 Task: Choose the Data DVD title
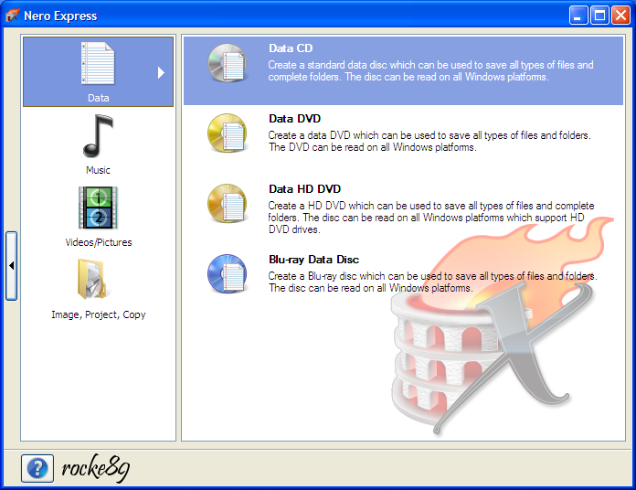tap(295, 119)
